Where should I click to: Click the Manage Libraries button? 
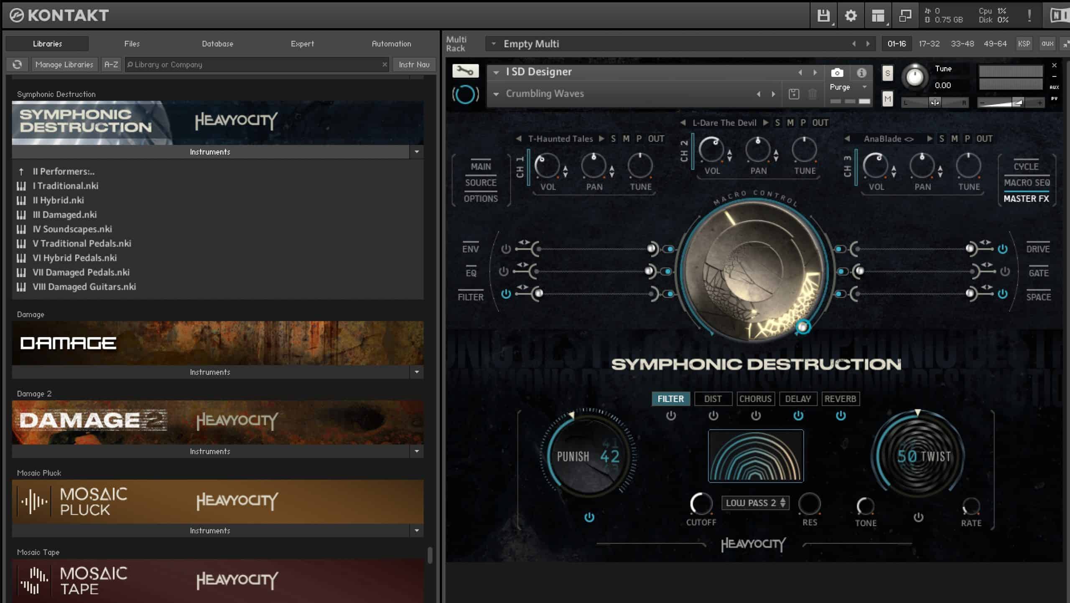pyautogui.click(x=64, y=64)
